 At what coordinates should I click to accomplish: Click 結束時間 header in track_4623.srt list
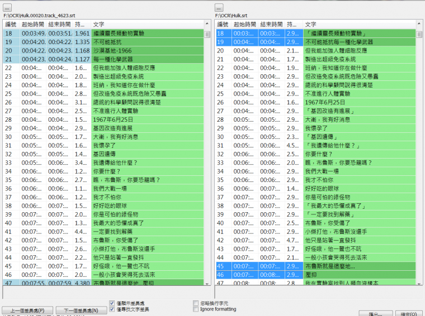pos(59,25)
